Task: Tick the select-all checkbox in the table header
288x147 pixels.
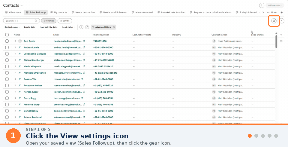Action: pos(7,35)
